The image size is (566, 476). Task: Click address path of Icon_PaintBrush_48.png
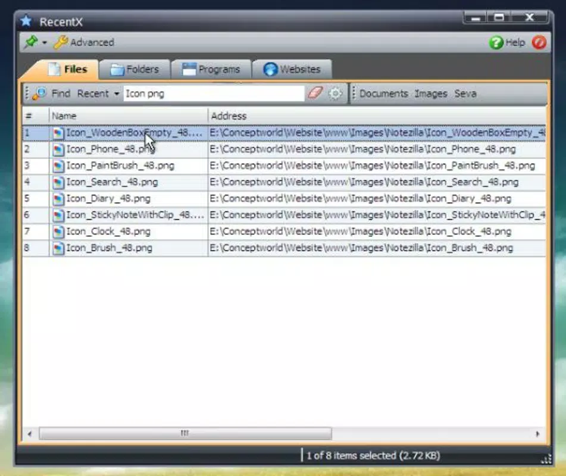click(x=372, y=165)
